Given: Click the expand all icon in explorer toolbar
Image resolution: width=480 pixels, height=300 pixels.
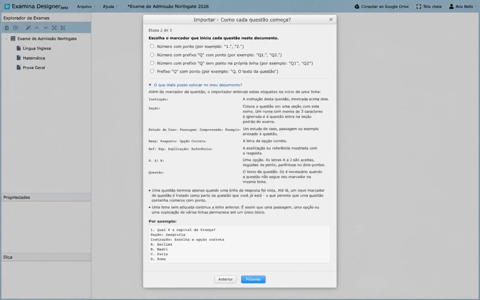Looking at the screenshot, I should (54, 28).
